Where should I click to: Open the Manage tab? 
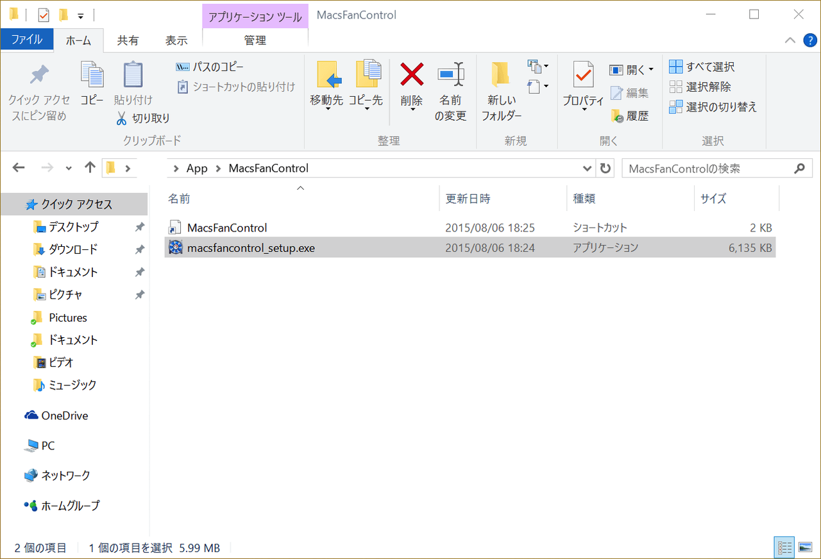[x=255, y=40]
